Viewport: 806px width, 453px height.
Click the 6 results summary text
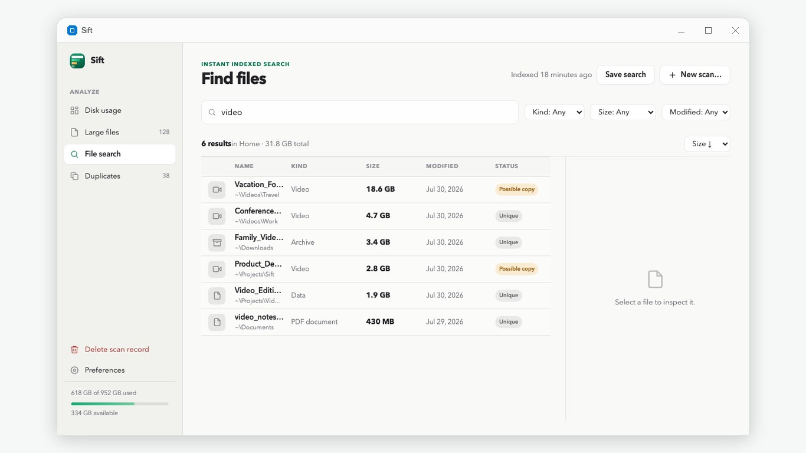click(216, 144)
